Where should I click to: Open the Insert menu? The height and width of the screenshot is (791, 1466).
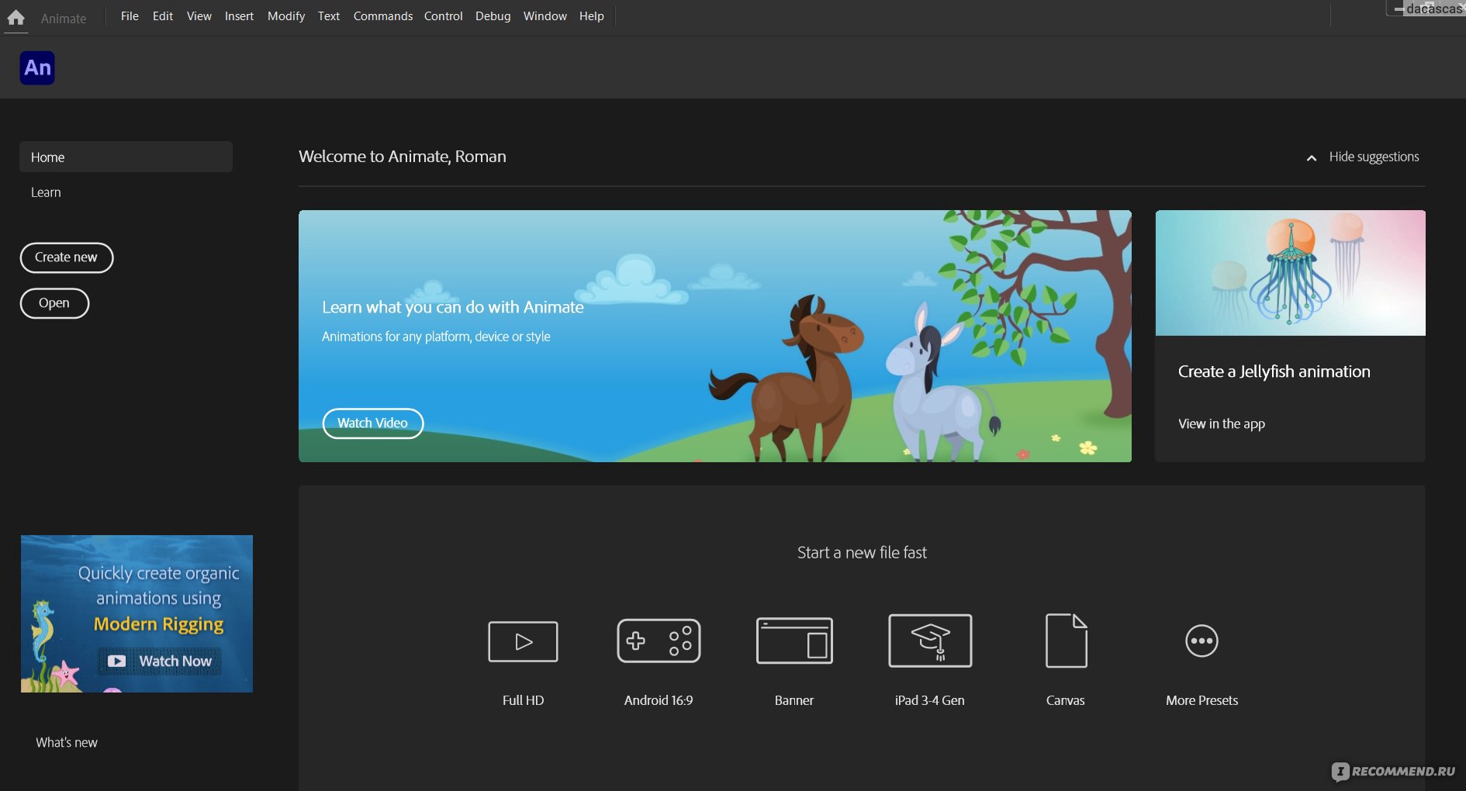coord(239,16)
